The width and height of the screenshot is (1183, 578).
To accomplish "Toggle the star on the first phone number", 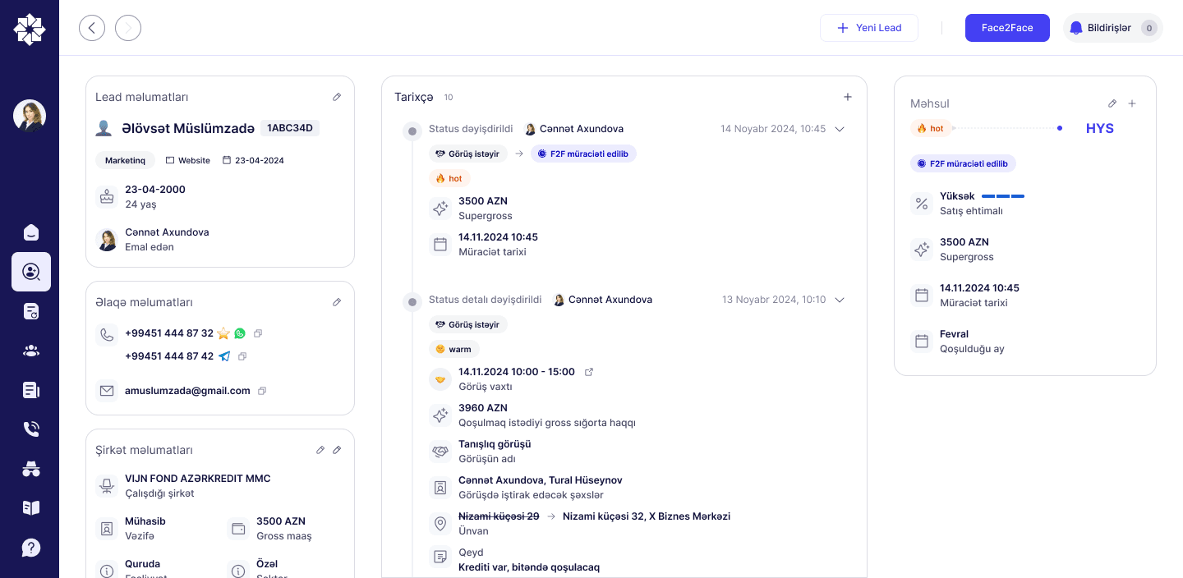I will tap(223, 333).
